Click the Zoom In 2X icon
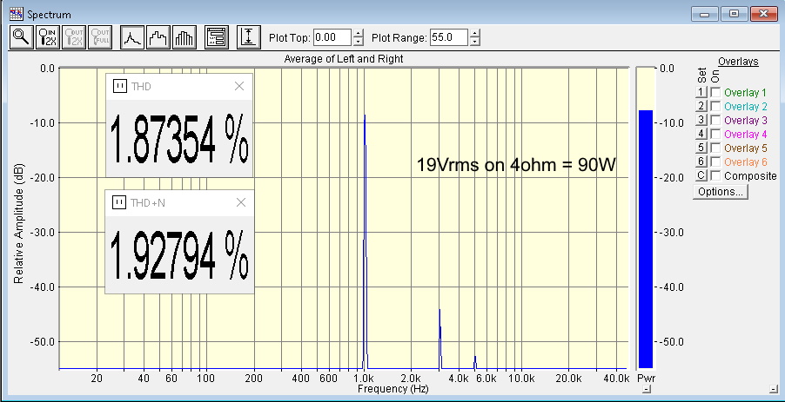 [x=48, y=37]
